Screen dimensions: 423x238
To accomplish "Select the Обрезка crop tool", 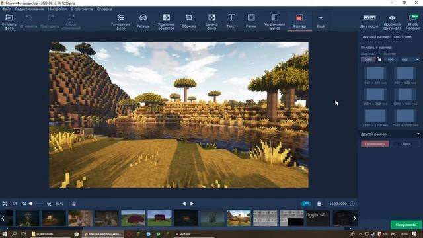I will coord(189,21).
